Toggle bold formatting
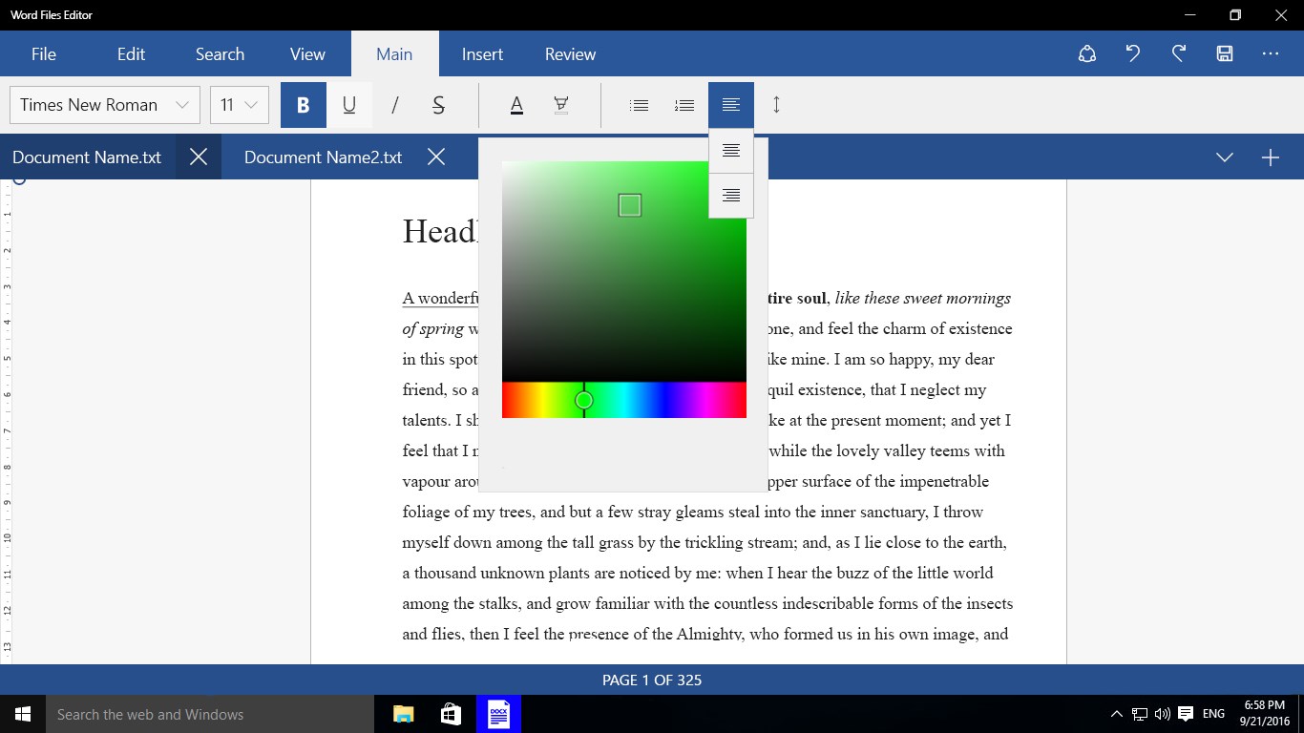 coord(303,105)
